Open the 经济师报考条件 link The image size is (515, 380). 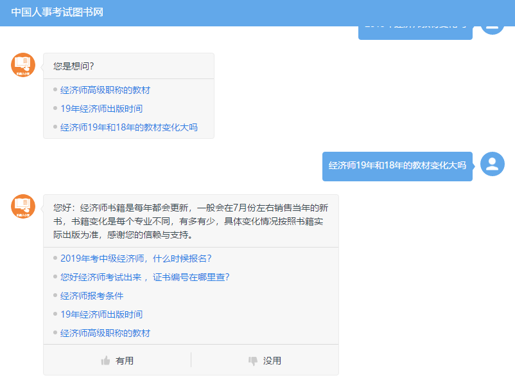point(92,296)
